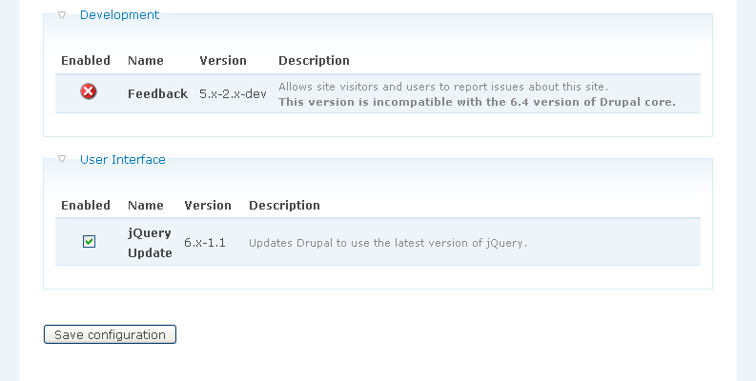Click the jQuery Update module name
This screenshot has height=381, width=756.
(x=150, y=243)
